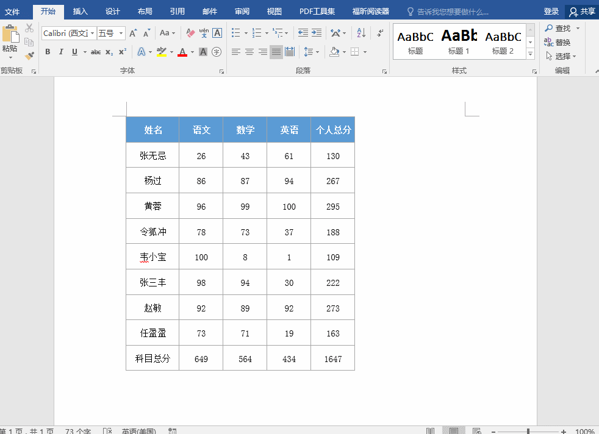Toggle Bold formatting
Screen dimensions: 599x434
pos(48,52)
